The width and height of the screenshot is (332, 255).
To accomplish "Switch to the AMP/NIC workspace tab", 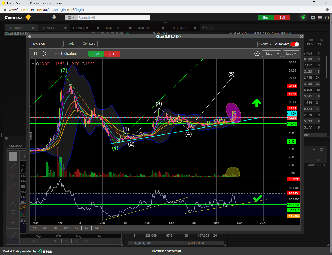I will point(145,28).
